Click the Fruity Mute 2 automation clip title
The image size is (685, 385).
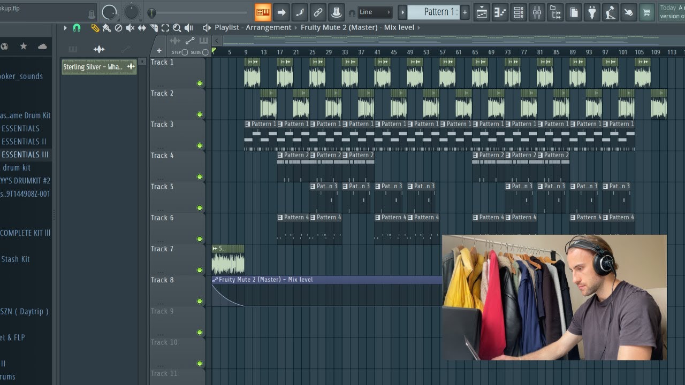(266, 280)
